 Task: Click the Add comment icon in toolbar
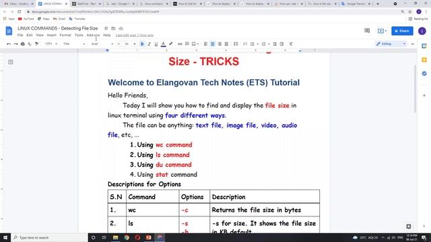click(x=187, y=44)
